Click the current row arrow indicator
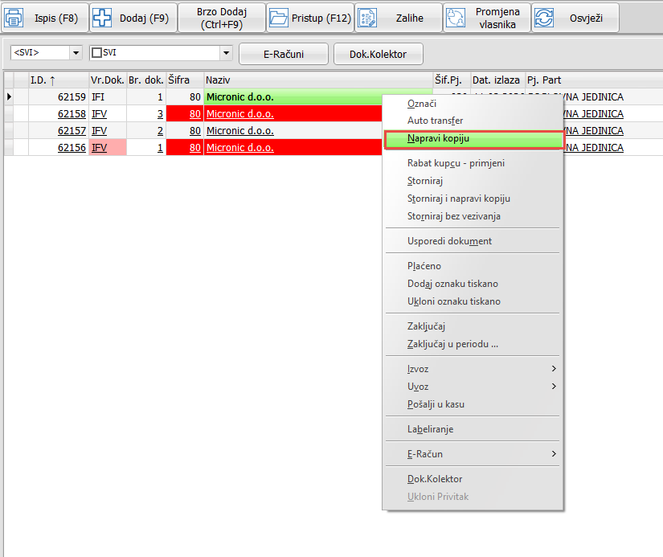Viewport: 663px width, 557px height. [x=9, y=97]
